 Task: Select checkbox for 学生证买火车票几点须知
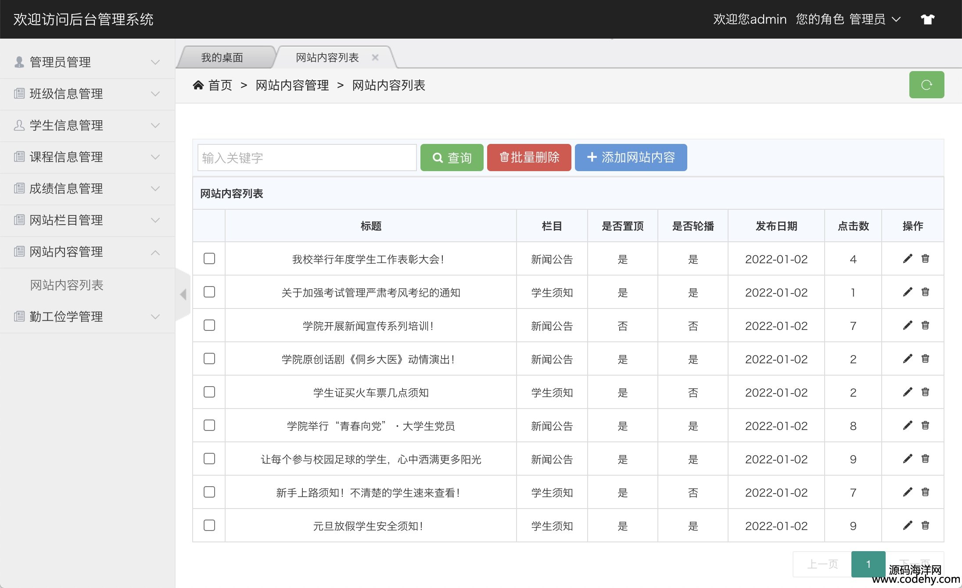point(209,392)
